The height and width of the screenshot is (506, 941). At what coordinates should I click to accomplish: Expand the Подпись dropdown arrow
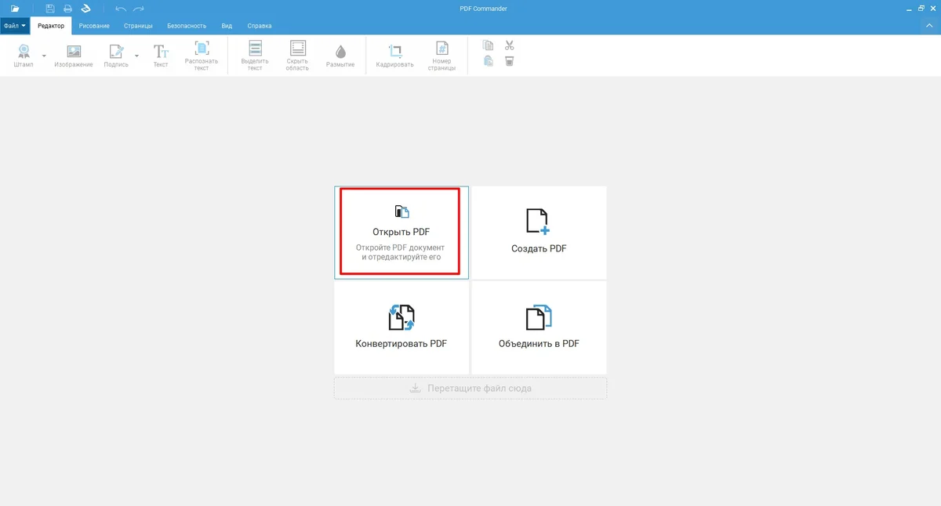click(x=137, y=56)
